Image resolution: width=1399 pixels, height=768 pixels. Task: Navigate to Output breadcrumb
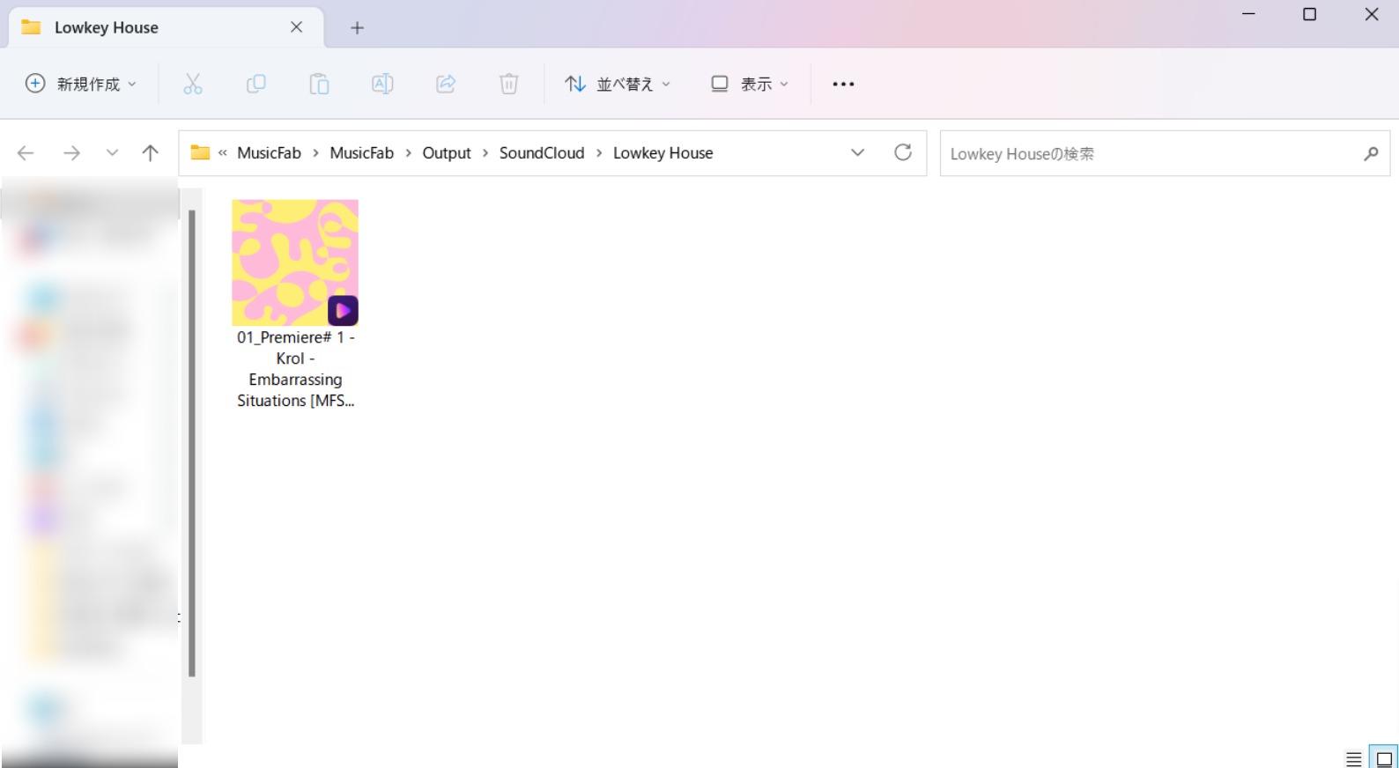[x=447, y=152]
